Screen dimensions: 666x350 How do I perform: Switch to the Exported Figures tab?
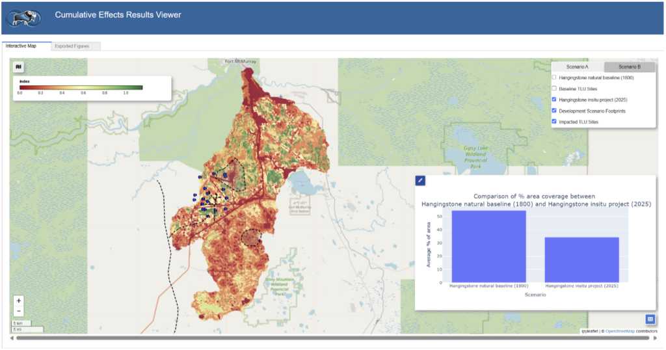tap(77, 46)
